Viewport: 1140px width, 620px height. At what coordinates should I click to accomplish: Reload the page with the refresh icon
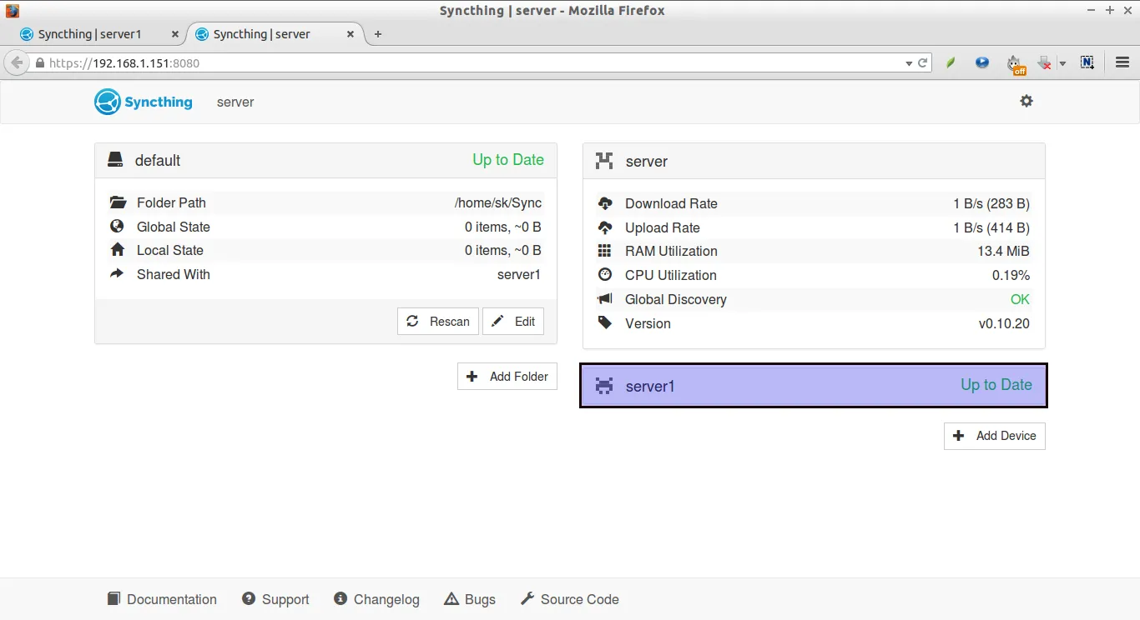pyautogui.click(x=923, y=62)
